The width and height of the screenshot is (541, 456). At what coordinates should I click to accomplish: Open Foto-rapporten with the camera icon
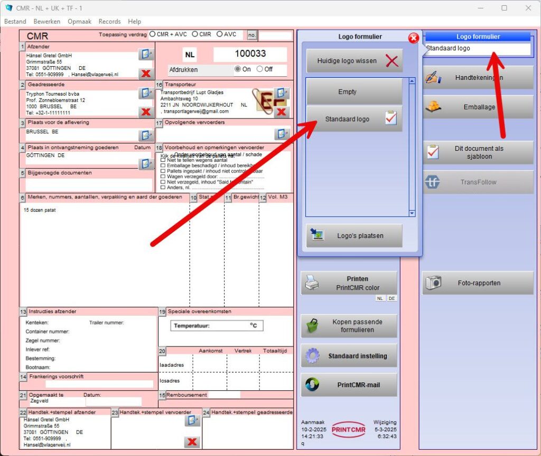(x=478, y=283)
